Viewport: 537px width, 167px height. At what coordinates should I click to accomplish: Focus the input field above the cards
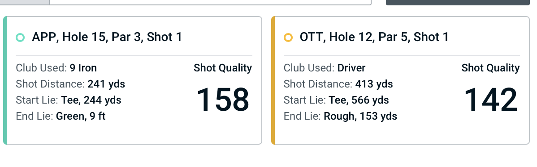[210, 2]
